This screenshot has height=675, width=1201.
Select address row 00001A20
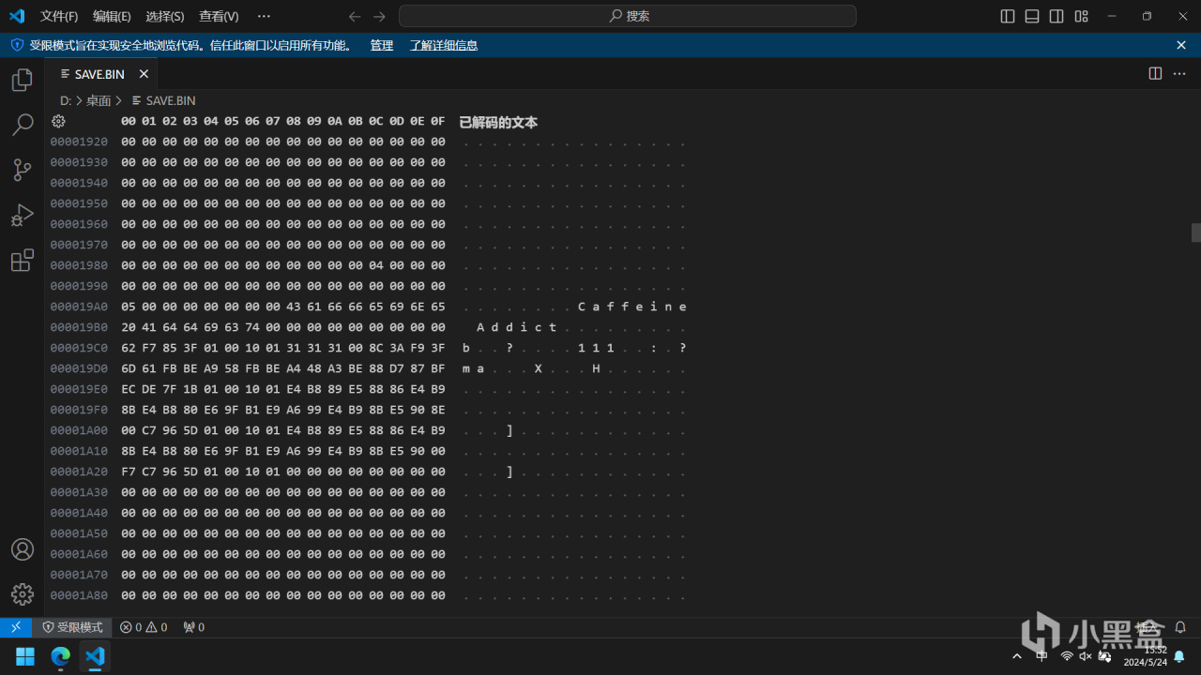tap(79, 472)
